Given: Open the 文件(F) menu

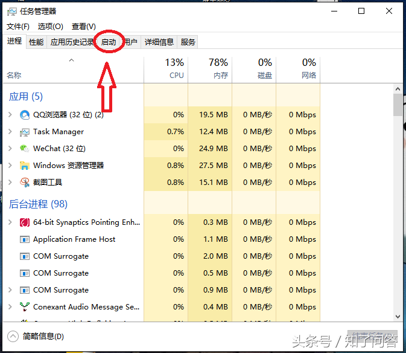Looking at the screenshot, I should (x=18, y=26).
